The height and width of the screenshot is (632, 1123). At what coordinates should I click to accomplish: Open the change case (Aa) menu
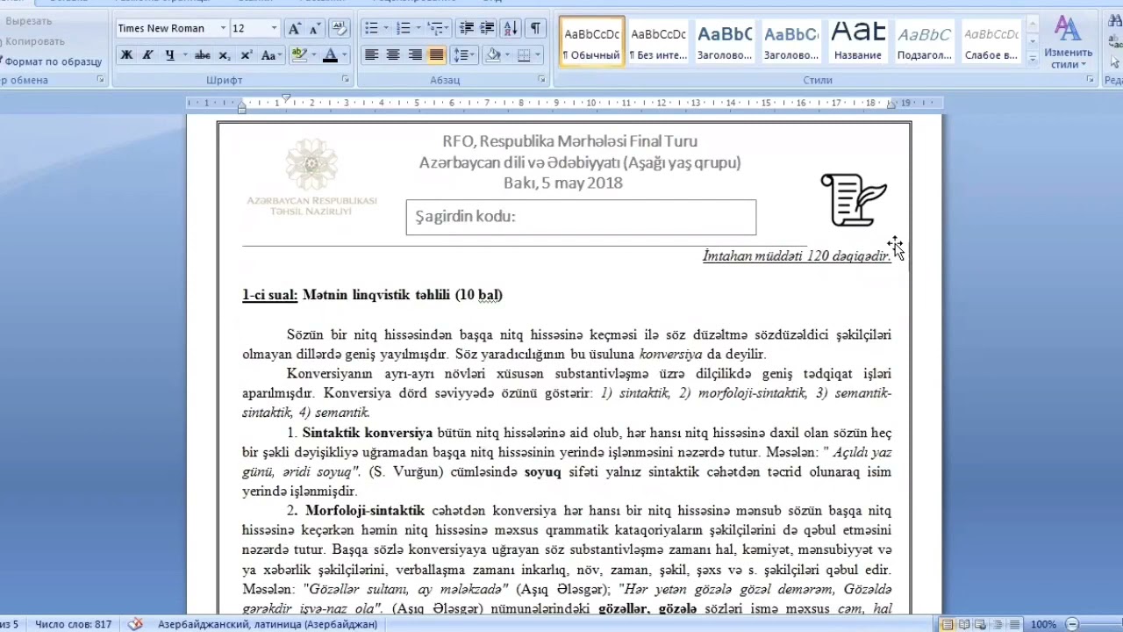pyautogui.click(x=270, y=55)
